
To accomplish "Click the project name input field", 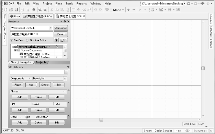I will pyautogui.click(x=32, y=34).
